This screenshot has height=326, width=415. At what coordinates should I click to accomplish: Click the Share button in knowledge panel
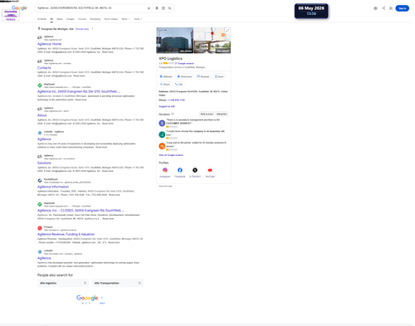click(x=165, y=85)
